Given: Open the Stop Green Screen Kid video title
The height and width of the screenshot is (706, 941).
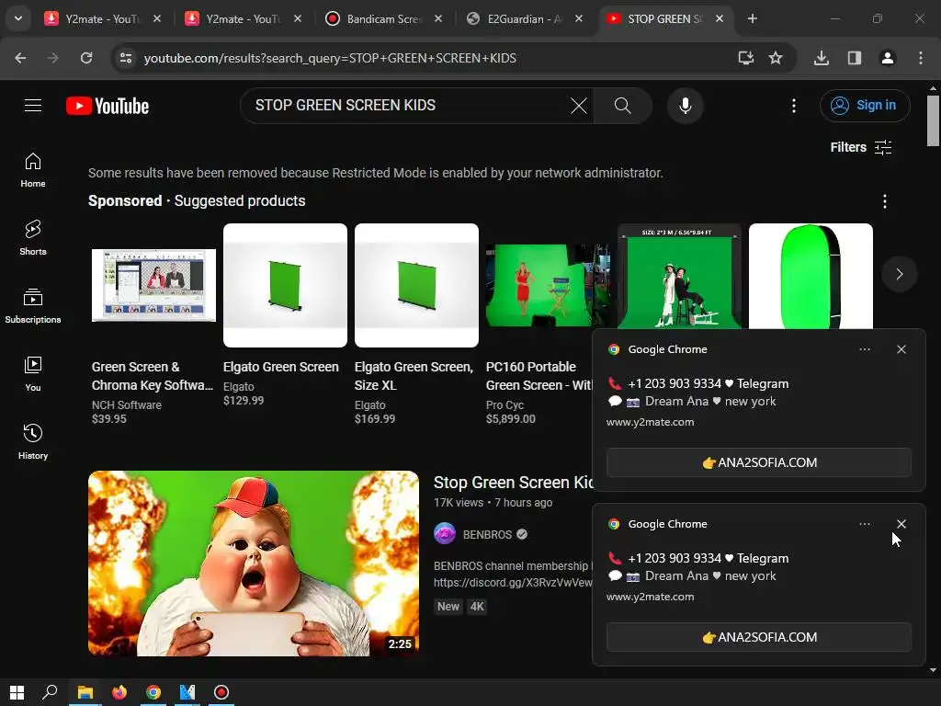Looking at the screenshot, I should (x=513, y=483).
